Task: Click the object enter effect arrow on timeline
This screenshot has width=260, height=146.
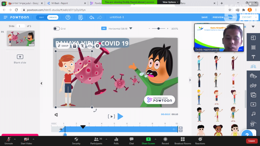Action: click(x=61, y=129)
